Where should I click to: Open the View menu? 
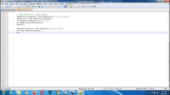tap(17, 4)
